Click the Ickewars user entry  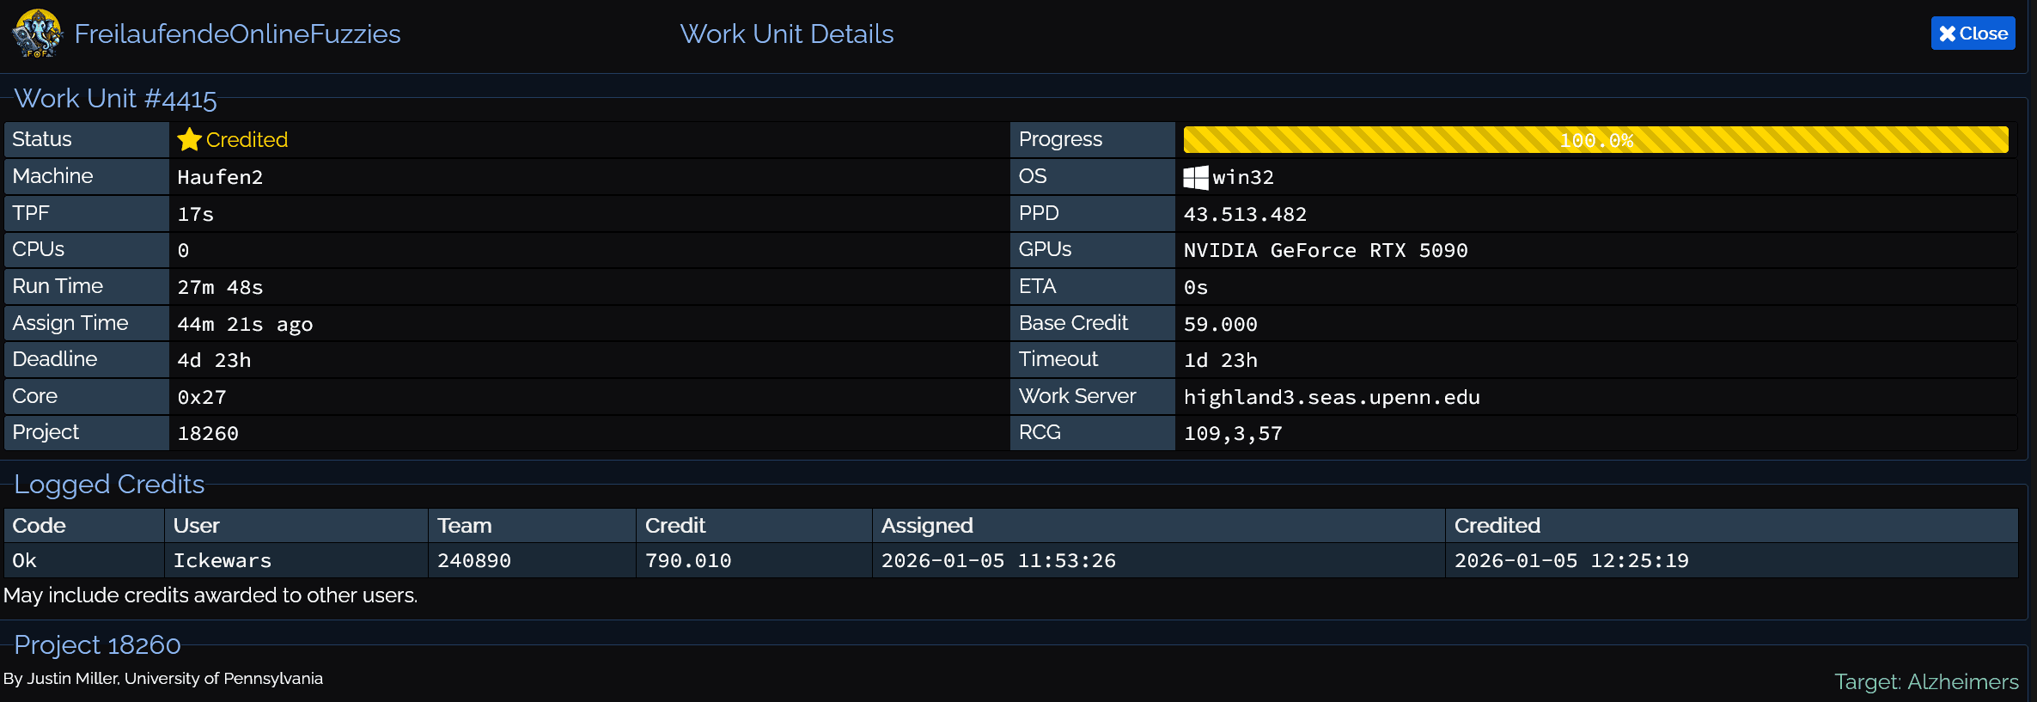(x=223, y=561)
